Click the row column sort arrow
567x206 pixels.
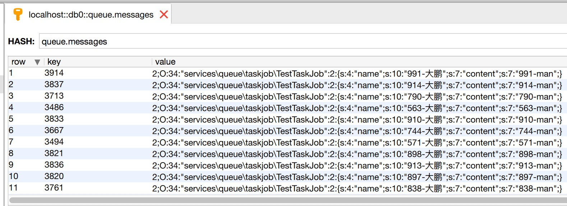(37, 62)
